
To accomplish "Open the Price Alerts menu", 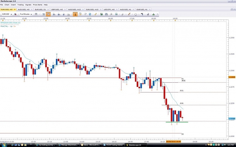I will (x=38, y=5).
